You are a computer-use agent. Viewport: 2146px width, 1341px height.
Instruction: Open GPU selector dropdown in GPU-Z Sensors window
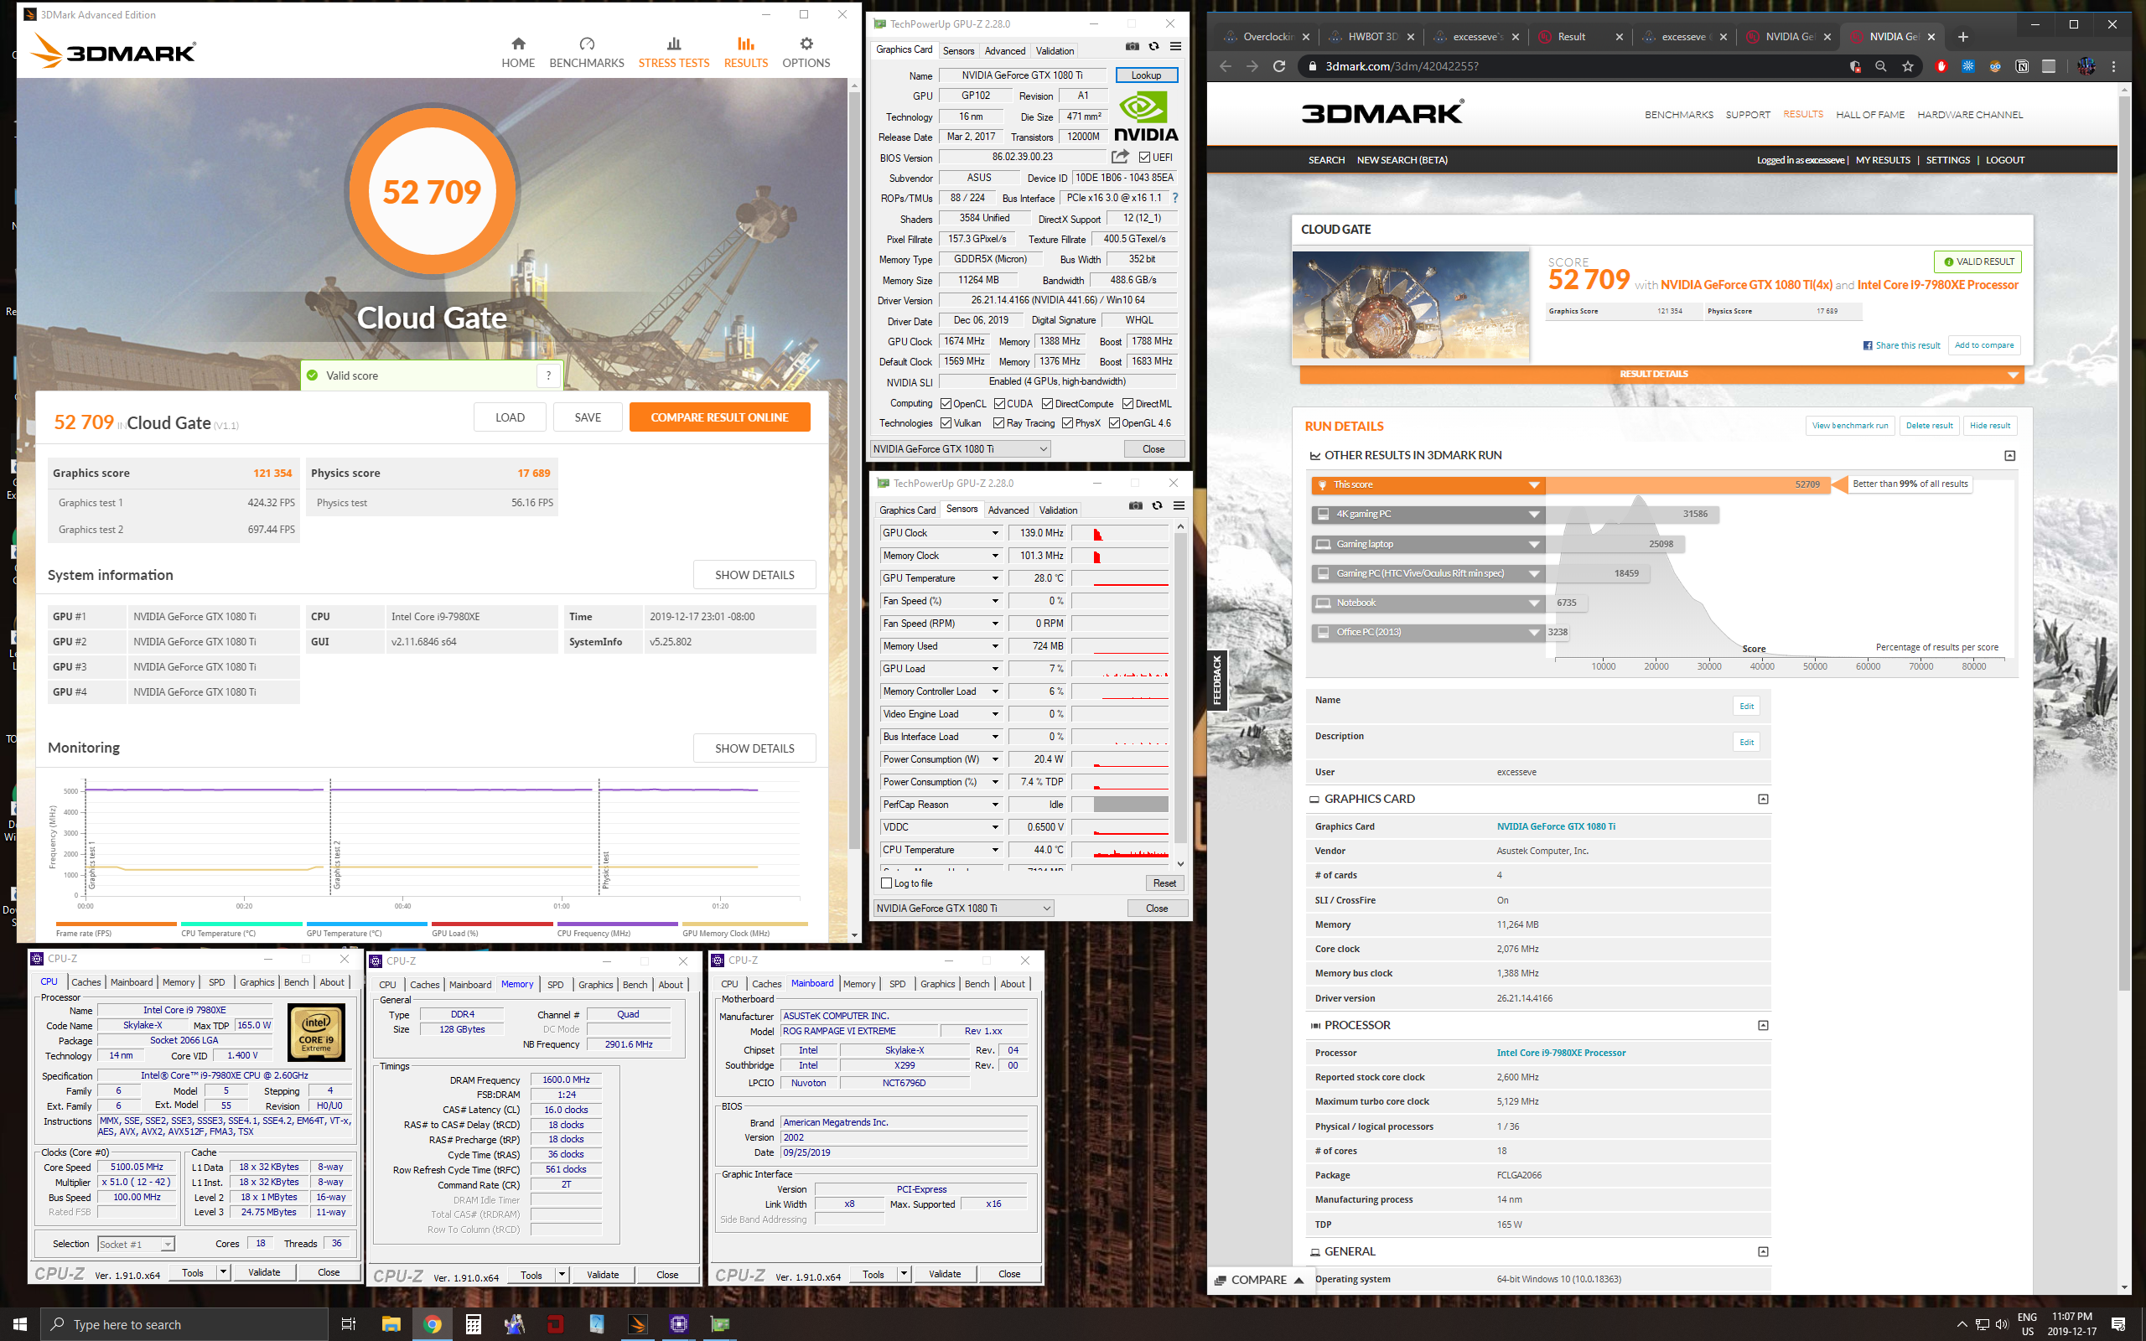[x=964, y=909]
